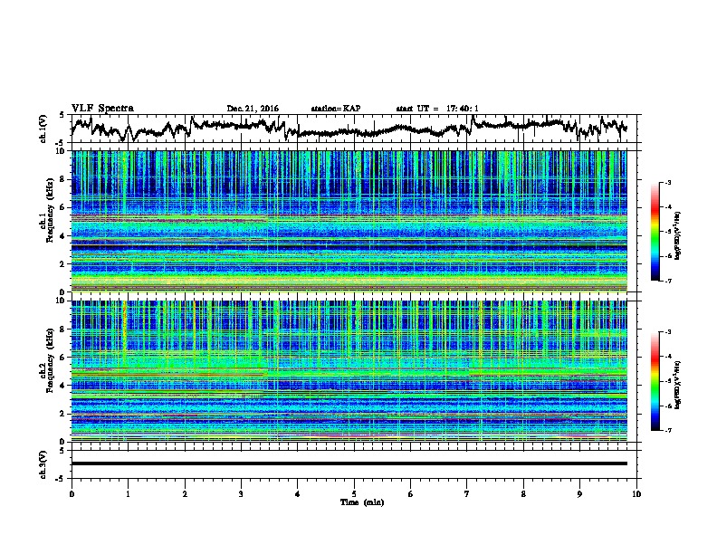Click the time-axis tick label "3"
The image size is (717, 554).
241,493
